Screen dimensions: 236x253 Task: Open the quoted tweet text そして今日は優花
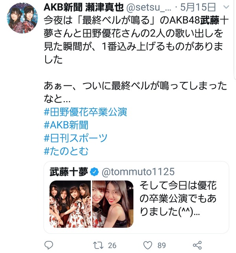pyautogui.click(x=178, y=185)
